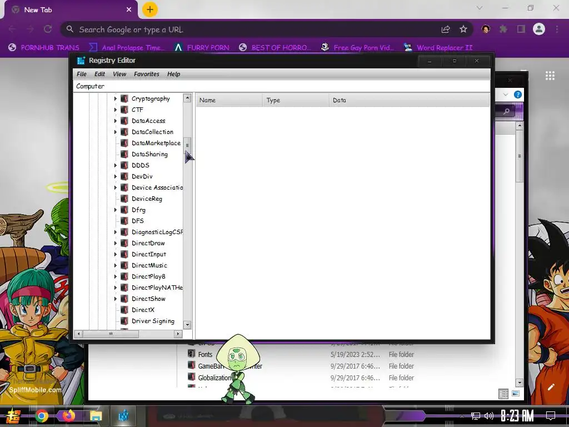
Task: Expand the DataAccess registry key
Action: tap(116, 121)
